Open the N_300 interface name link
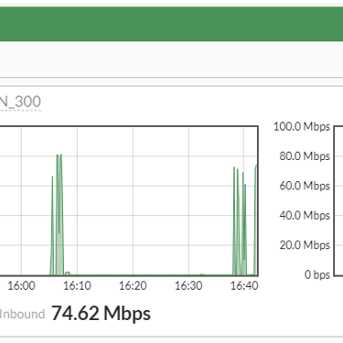 coord(20,102)
